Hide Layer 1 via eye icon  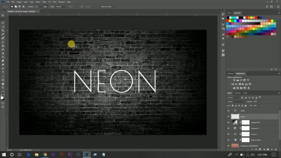click(x=228, y=117)
